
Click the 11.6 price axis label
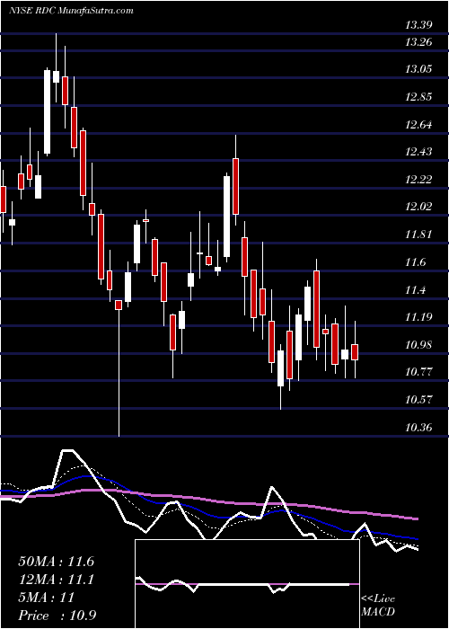pos(415,262)
